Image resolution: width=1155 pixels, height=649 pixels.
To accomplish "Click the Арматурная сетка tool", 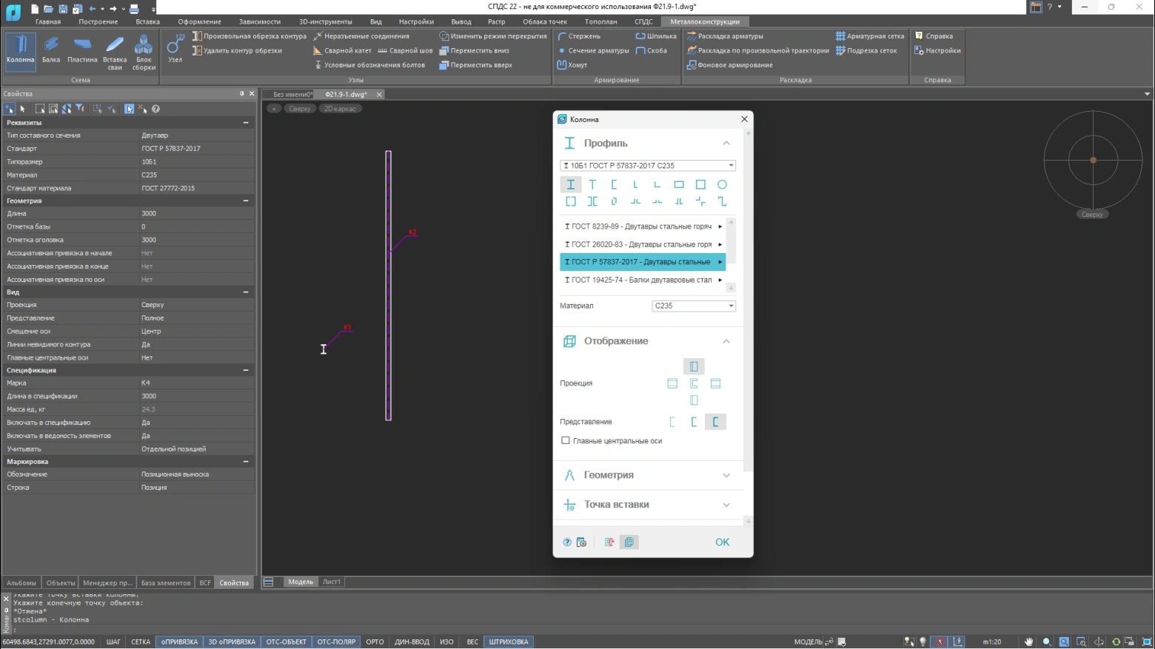I will point(870,36).
